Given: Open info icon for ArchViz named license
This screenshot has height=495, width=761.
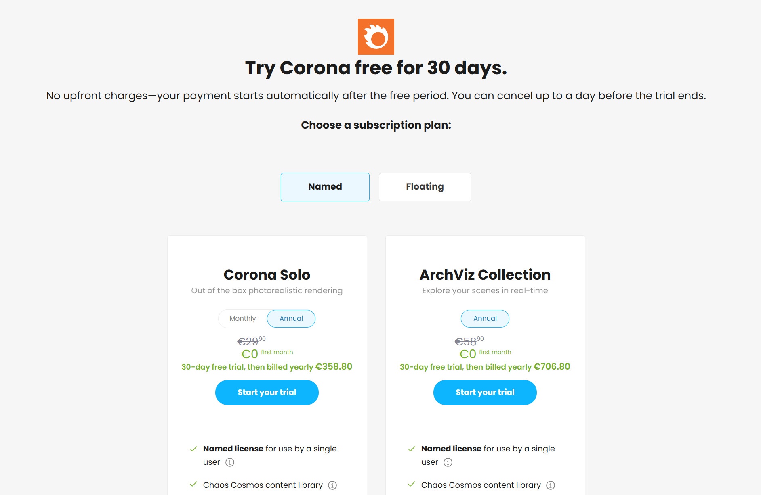Looking at the screenshot, I should click(x=448, y=462).
